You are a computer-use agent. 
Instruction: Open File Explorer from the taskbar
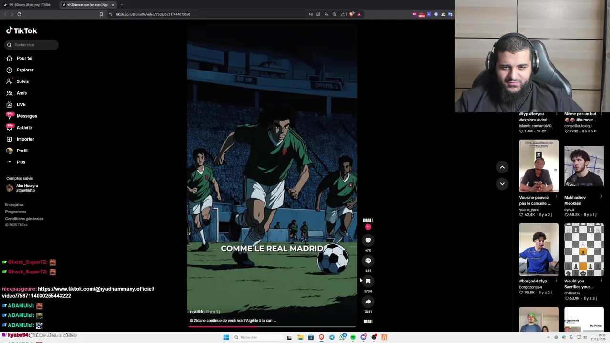(x=300, y=337)
